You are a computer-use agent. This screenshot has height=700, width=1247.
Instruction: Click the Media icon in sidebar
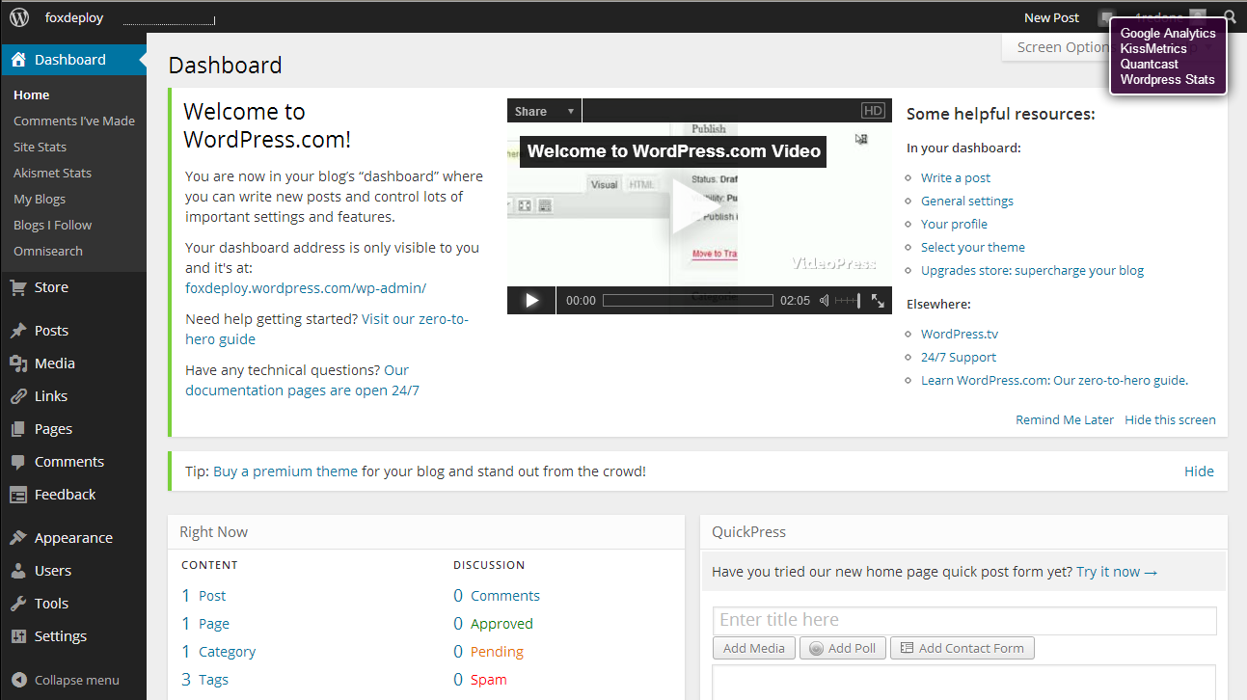tap(18, 363)
